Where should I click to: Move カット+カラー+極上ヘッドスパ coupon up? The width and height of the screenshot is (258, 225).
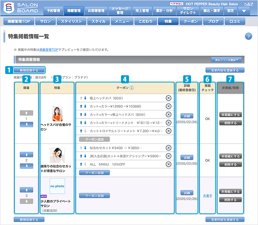[x=81, y=115]
